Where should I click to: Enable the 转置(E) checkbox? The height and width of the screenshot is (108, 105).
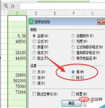click(73, 94)
